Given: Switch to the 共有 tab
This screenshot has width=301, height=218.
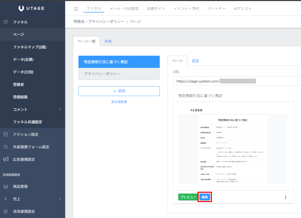Looking at the screenshot, I should tap(108, 41).
